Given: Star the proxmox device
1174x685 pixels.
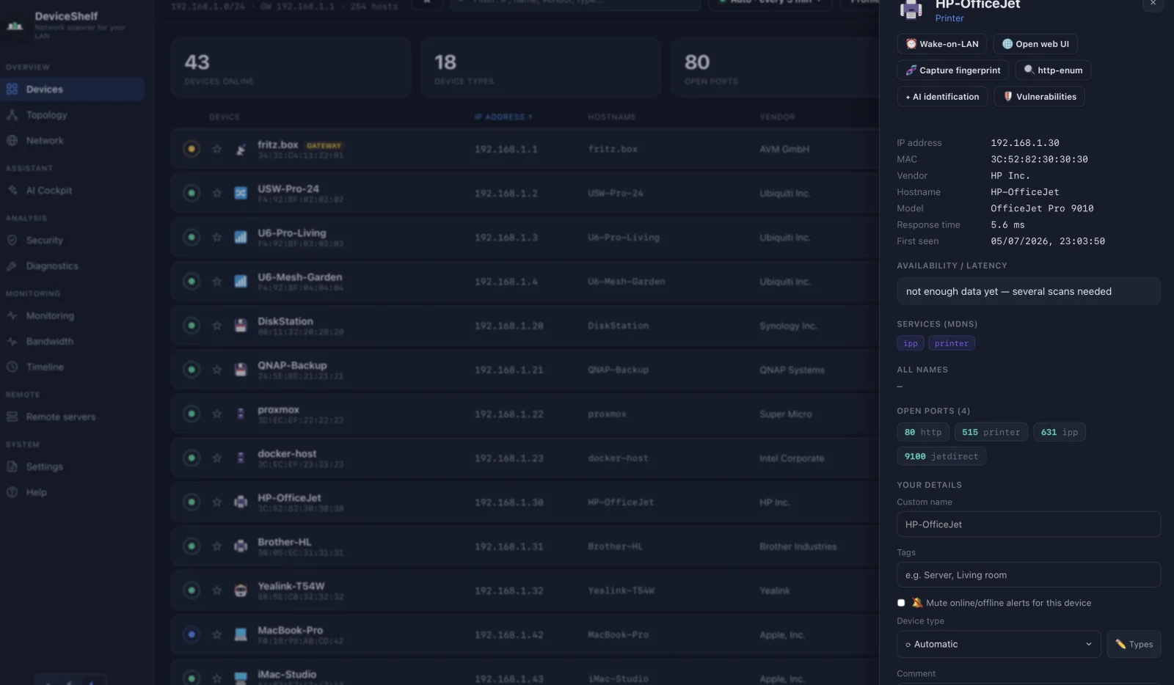Looking at the screenshot, I should 217,414.
